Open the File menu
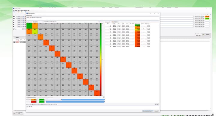216x116 pixels. tap(13, 10)
